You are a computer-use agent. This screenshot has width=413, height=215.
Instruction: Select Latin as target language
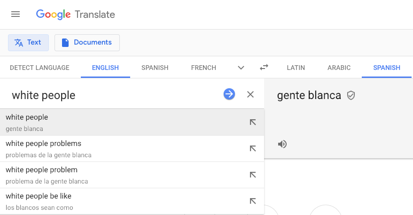coord(296,68)
